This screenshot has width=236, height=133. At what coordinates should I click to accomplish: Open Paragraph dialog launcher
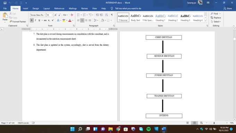click(114, 26)
